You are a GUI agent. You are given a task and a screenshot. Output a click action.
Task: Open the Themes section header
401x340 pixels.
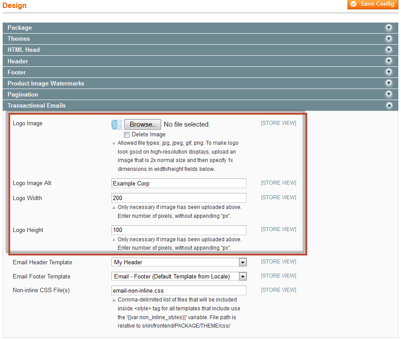pos(19,39)
